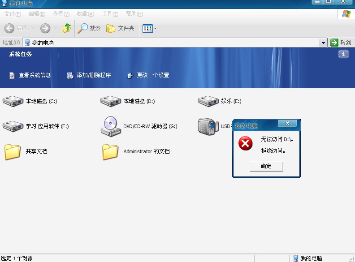The image size is (355, 262).
Task: Click the status bar text 选定 1 个对象
Action: point(17,258)
